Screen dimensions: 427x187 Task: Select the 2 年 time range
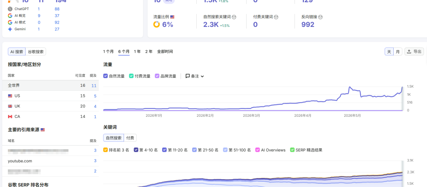[x=149, y=51]
